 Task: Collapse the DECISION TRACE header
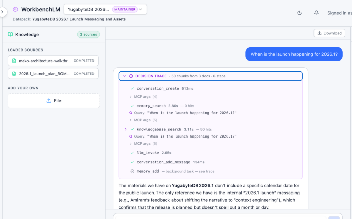(211, 76)
